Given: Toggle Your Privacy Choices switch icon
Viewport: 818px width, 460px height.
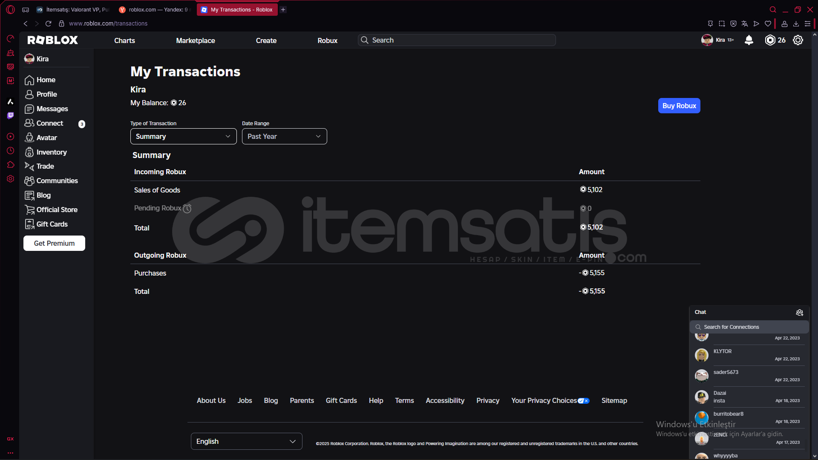Looking at the screenshot, I should click(x=584, y=401).
